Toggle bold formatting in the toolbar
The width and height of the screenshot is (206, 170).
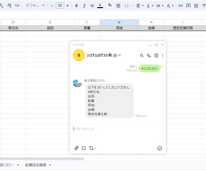coord(77,6)
